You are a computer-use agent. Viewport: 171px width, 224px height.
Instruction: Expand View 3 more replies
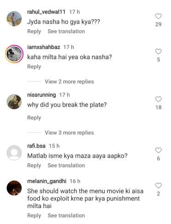[69, 133]
